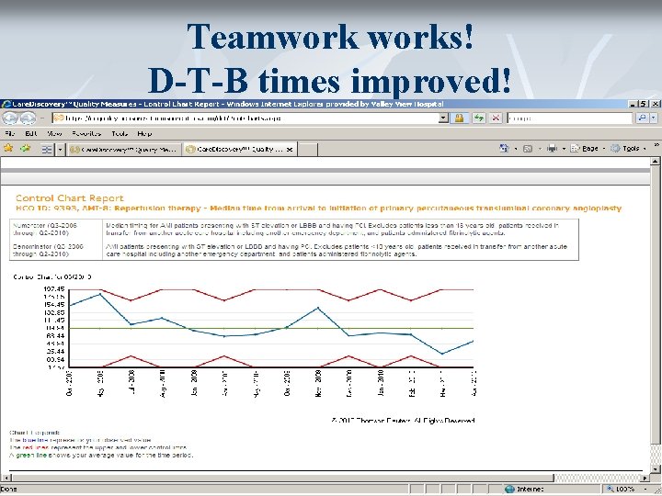Expand the command bar overflow chevron
This screenshot has width=662, height=496.
(x=656, y=145)
